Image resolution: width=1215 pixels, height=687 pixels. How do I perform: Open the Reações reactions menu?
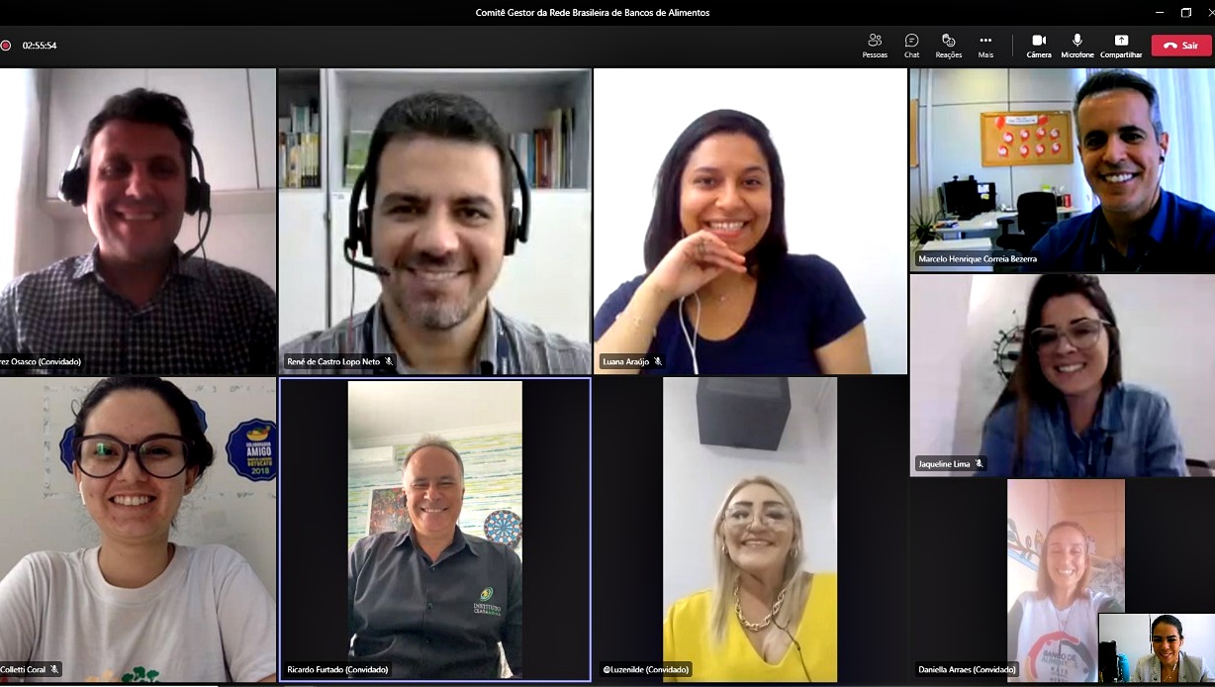tap(948, 46)
